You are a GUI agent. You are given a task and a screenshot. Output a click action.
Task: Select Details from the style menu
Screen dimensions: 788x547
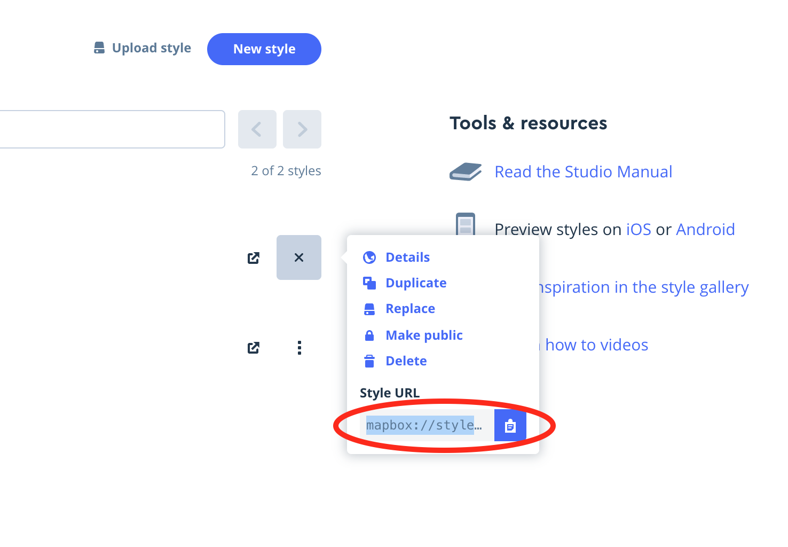click(x=407, y=257)
